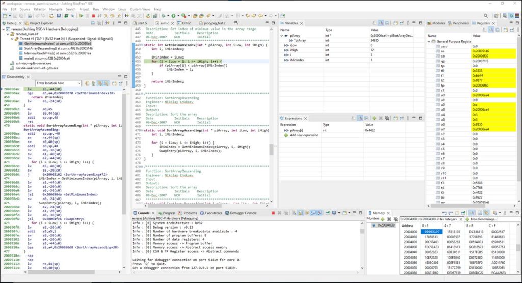Open the Debugger Console tab
Screen dimensions: 522x283
[x=241, y=213]
